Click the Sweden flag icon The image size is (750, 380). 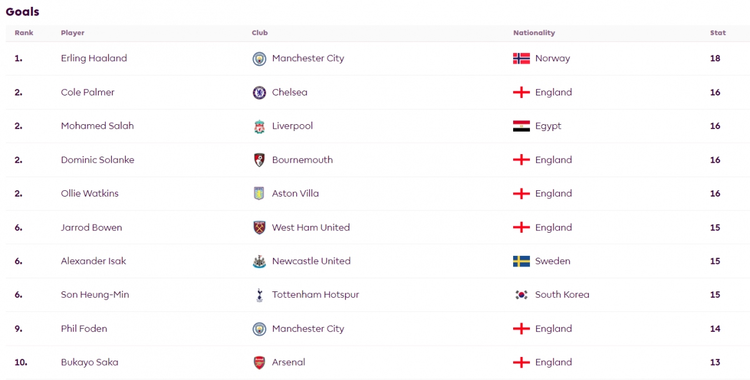click(x=521, y=261)
